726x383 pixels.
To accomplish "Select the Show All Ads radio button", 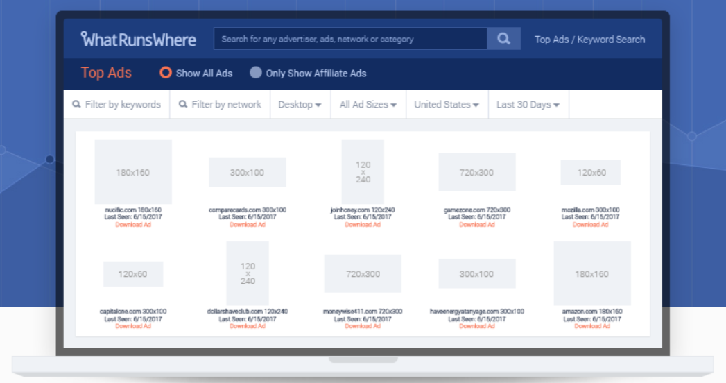I will (166, 73).
